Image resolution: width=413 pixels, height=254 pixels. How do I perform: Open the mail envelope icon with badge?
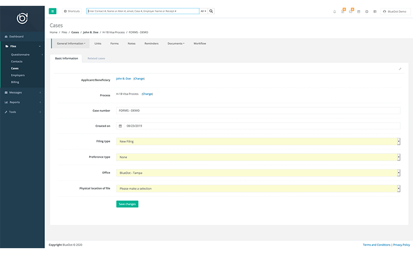tap(351, 11)
